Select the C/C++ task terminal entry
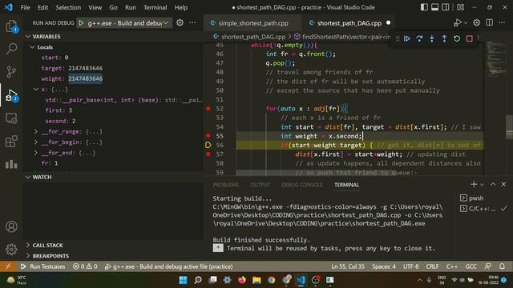This screenshot has width=513, height=288. point(483,208)
